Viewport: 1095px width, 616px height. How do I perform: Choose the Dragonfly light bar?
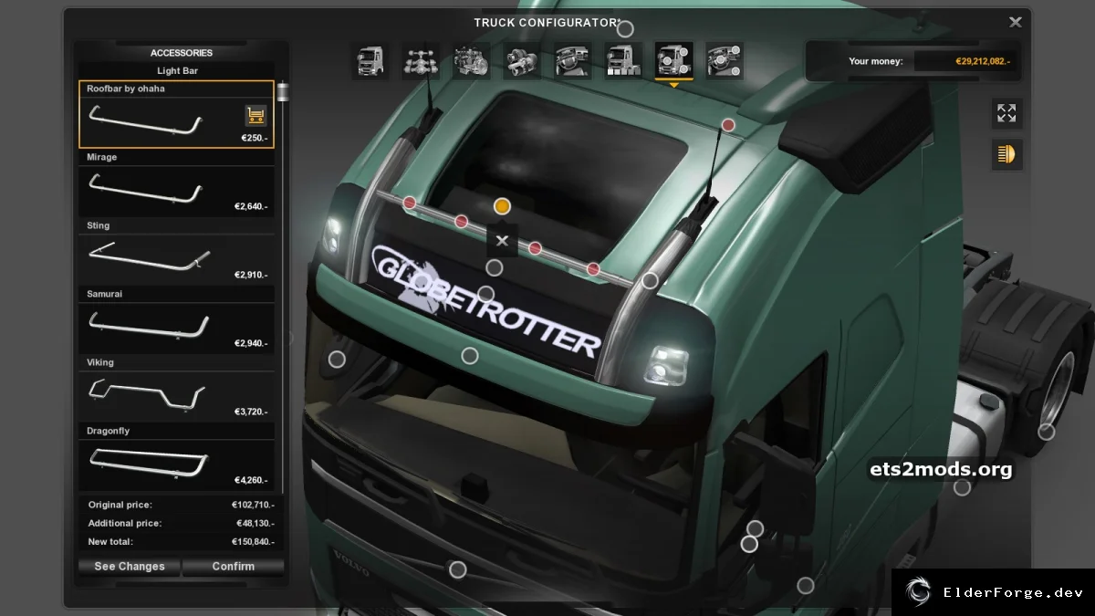pos(176,457)
